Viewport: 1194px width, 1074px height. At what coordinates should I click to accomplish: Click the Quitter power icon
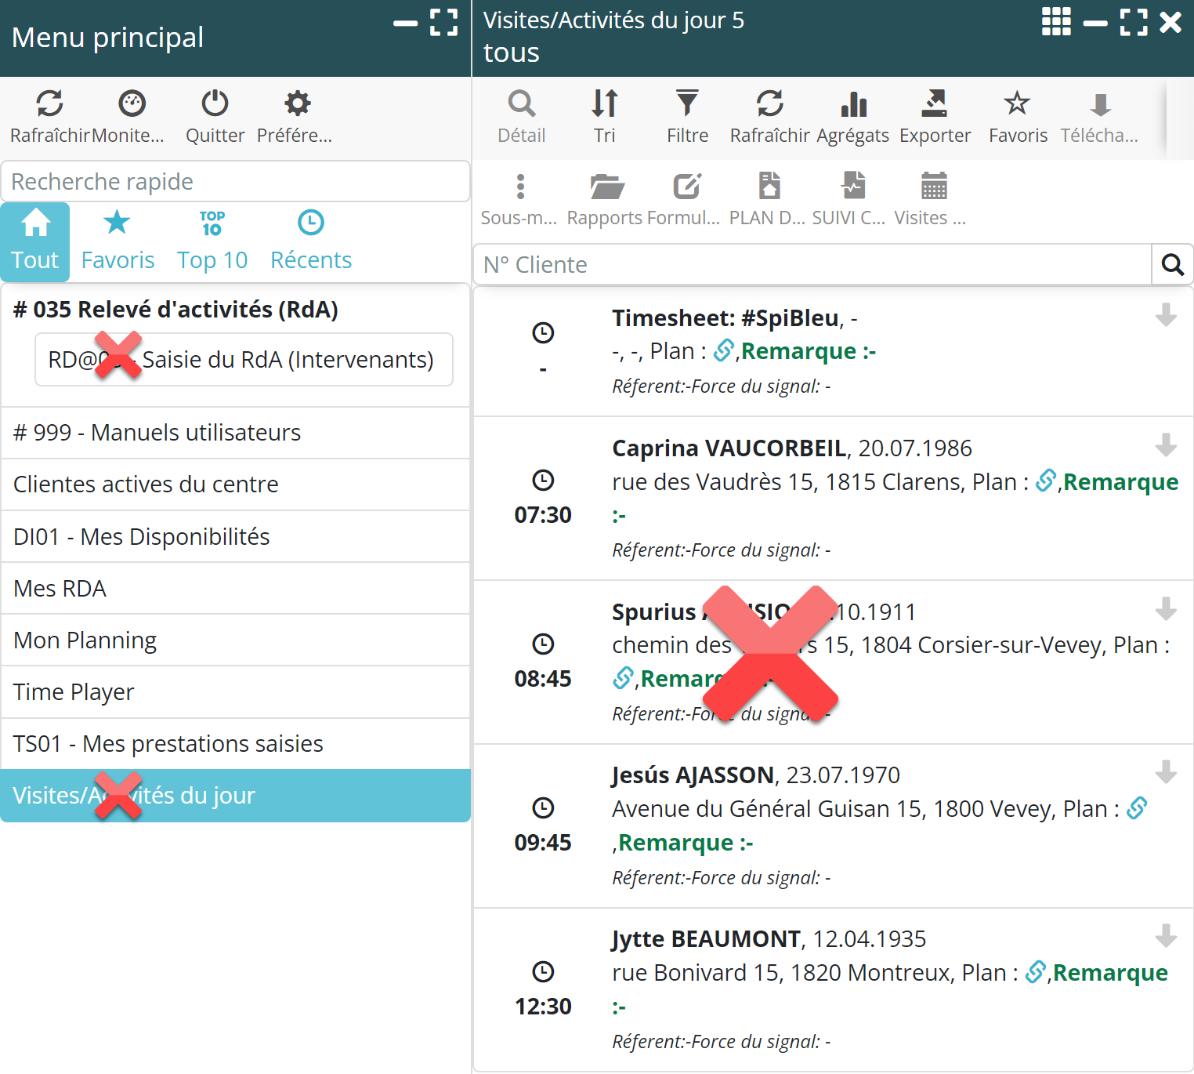215,104
